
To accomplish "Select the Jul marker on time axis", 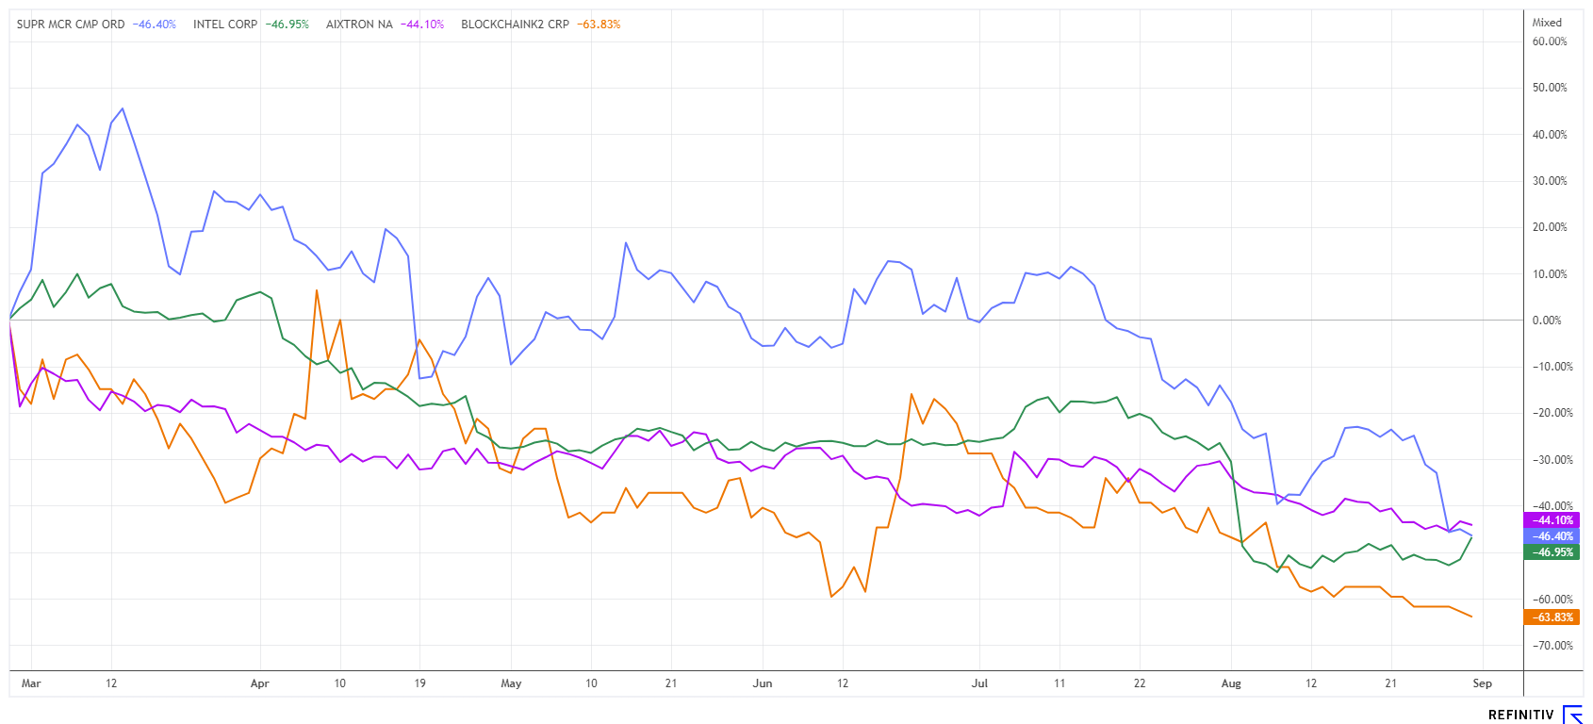I will [979, 683].
